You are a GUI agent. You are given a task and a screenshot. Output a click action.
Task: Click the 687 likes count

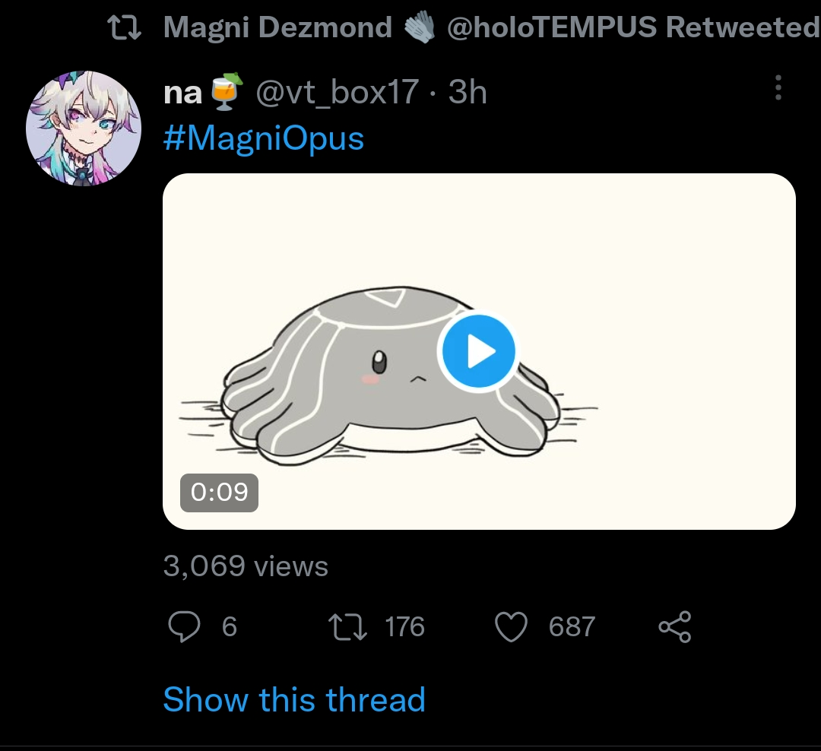[572, 627]
